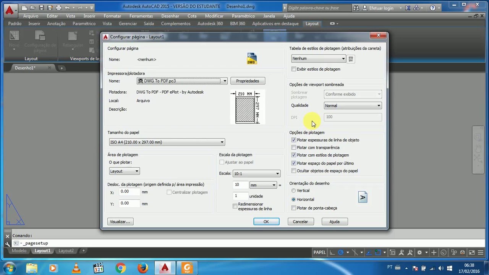
Task: Open the O que plotar Layout dropdown
Action: tap(125, 171)
